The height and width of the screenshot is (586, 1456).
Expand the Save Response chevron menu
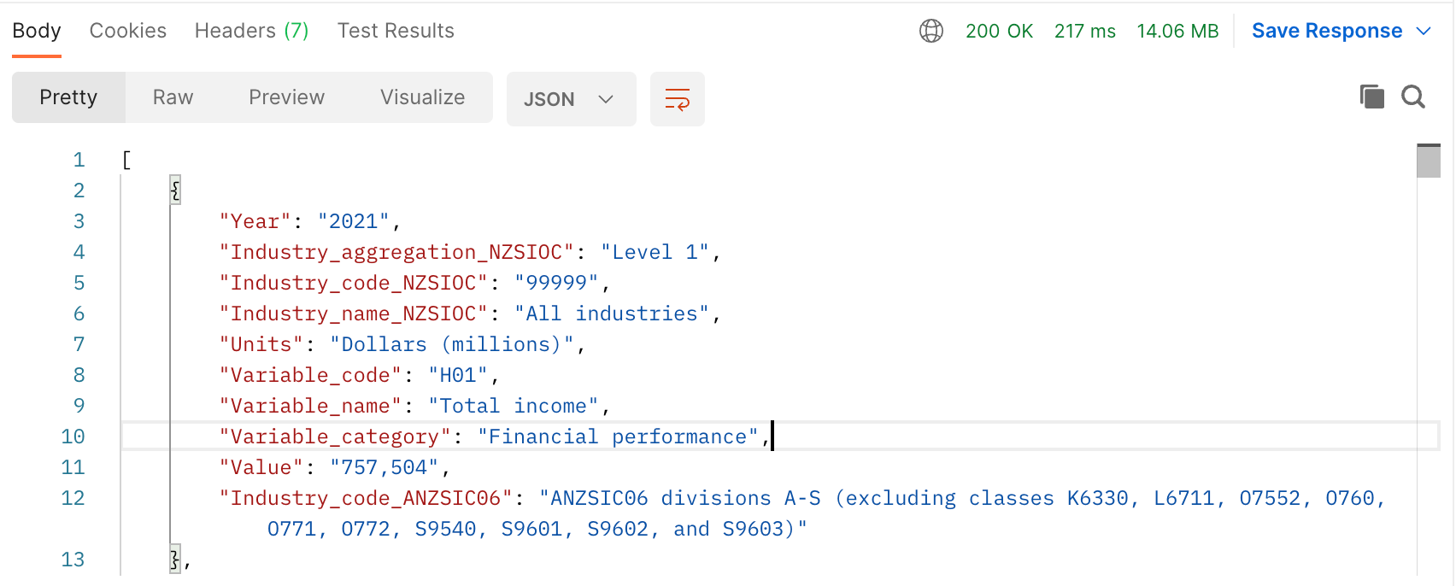[1424, 31]
